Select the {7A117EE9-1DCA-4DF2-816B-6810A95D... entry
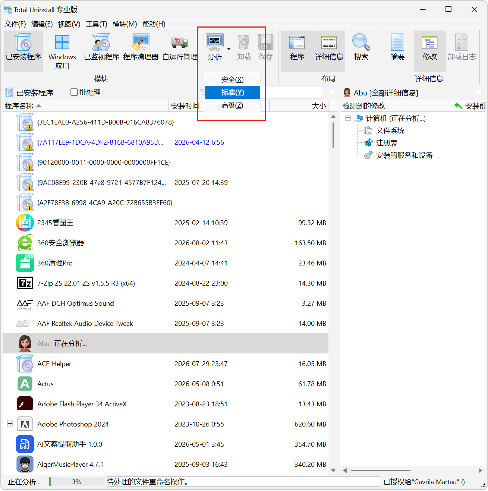 point(100,142)
